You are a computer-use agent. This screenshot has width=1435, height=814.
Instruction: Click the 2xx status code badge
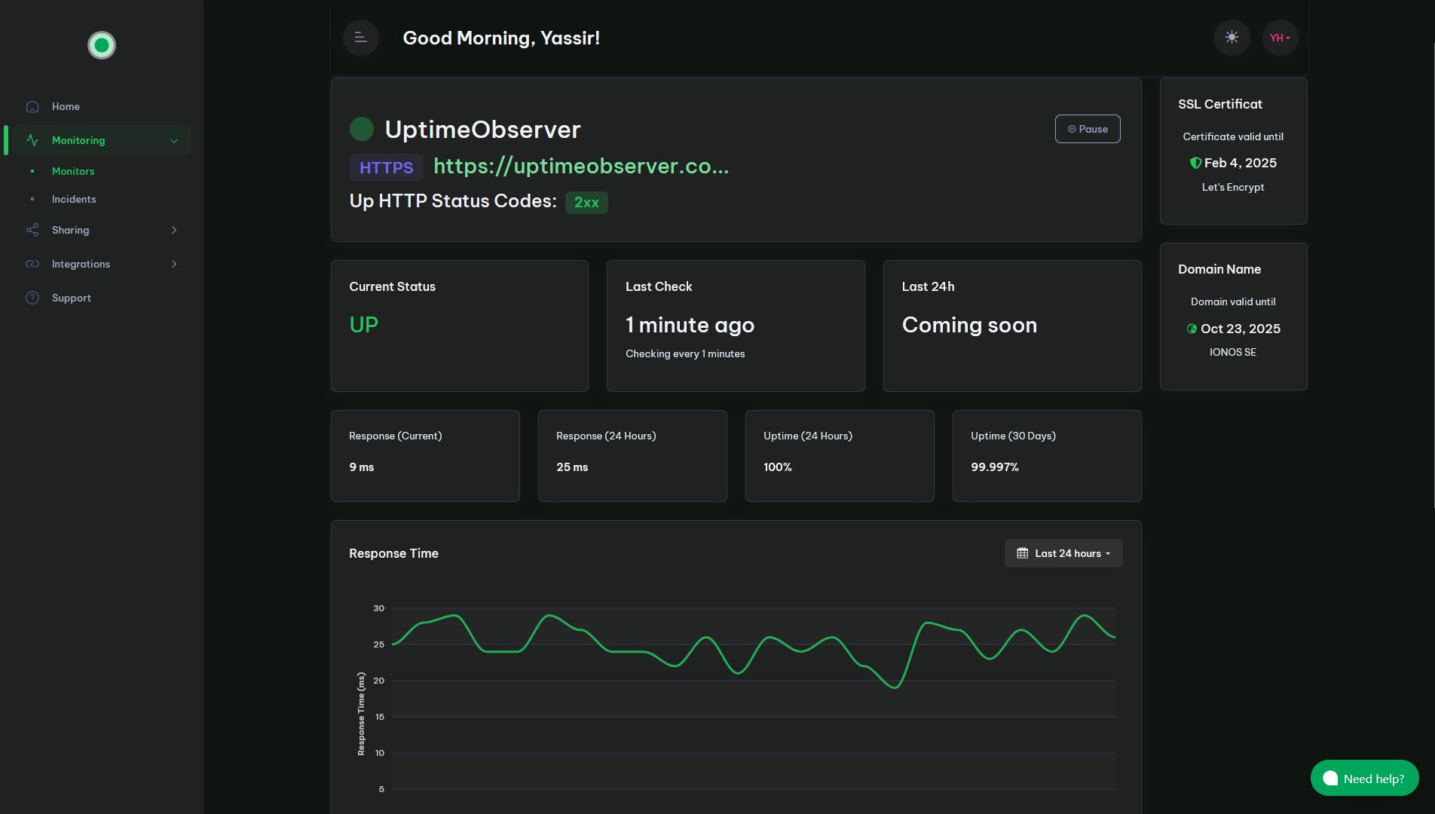coord(586,202)
